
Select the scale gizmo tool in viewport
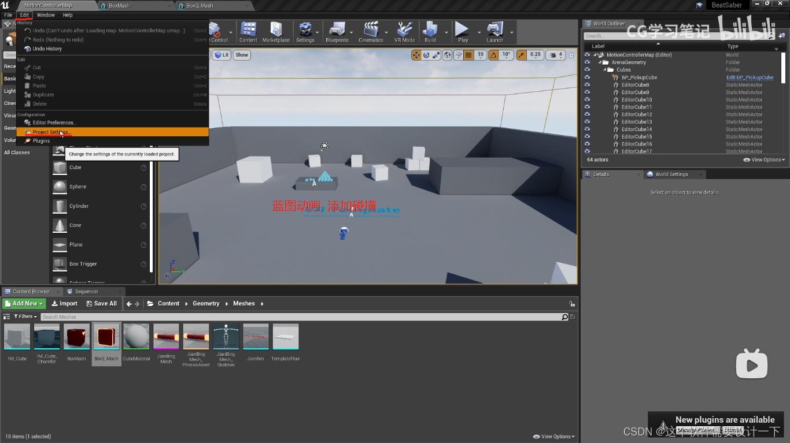point(437,55)
